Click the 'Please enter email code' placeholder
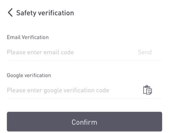Viewport: 169px width, 133px height. 40,52
